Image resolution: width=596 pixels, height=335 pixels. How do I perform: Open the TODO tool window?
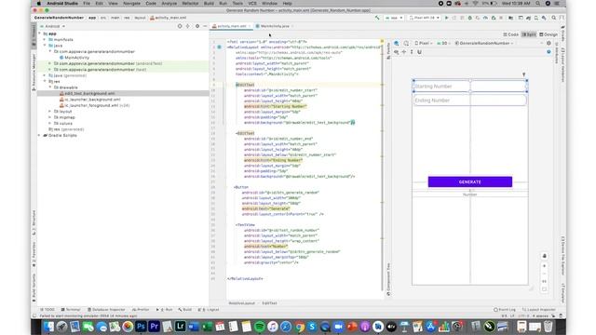(x=47, y=310)
